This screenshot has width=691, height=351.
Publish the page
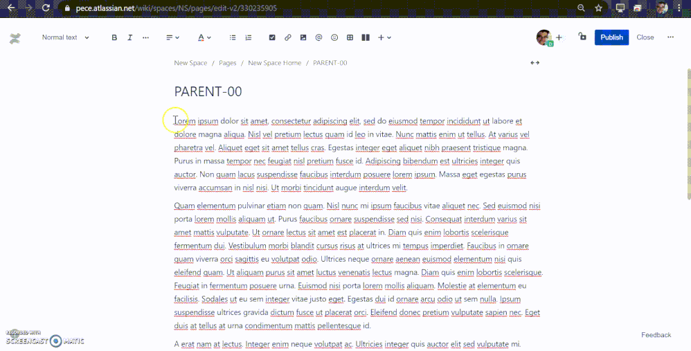click(611, 37)
